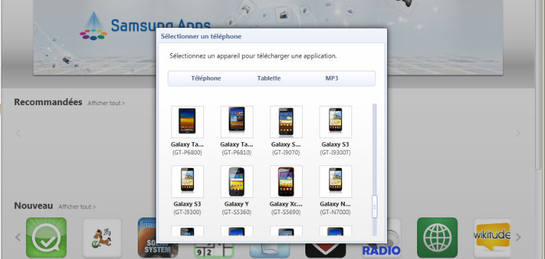The width and height of the screenshot is (545, 259).
Task: Open Afficher tout link beside Nouveau
Action: [x=77, y=206]
